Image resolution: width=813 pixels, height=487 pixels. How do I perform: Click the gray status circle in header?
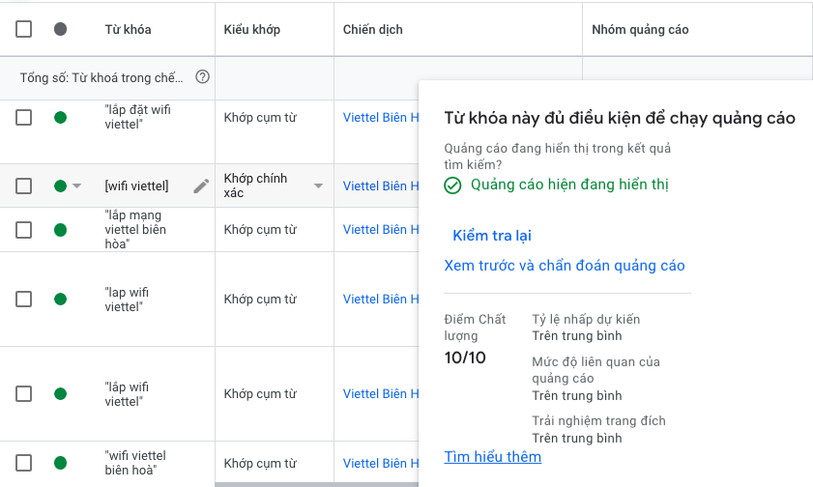(61, 29)
